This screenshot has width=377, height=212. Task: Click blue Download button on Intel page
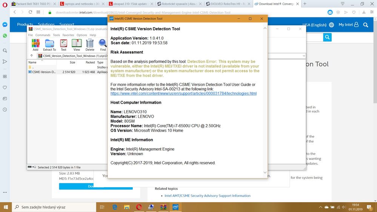point(96,186)
